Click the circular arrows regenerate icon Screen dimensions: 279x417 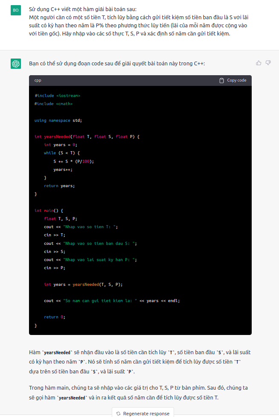118,413
